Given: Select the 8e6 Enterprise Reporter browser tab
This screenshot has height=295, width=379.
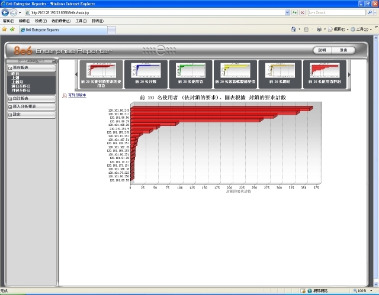Looking at the screenshot, I should coord(63,30).
